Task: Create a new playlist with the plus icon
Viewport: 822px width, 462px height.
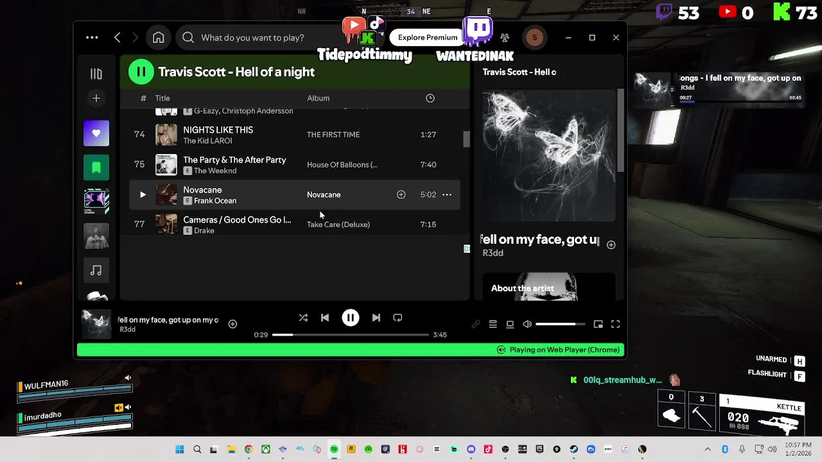Action: coord(96,98)
